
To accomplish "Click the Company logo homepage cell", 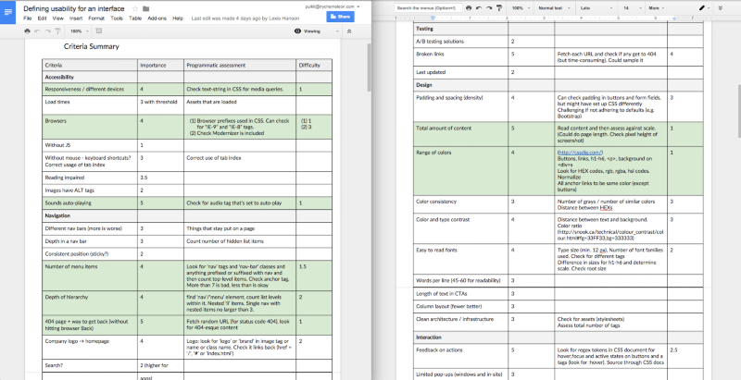I will 90,347.
